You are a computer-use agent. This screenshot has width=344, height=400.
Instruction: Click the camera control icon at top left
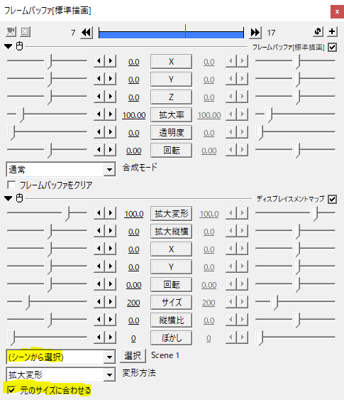pyautogui.click(x=11, y=32)
